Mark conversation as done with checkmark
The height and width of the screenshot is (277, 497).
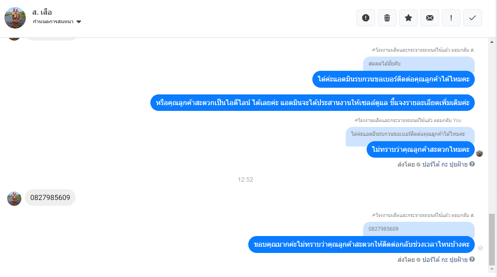tap(472, 18)
